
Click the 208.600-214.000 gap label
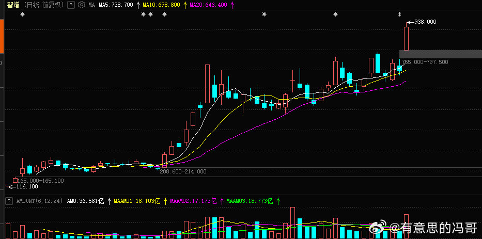183,171
